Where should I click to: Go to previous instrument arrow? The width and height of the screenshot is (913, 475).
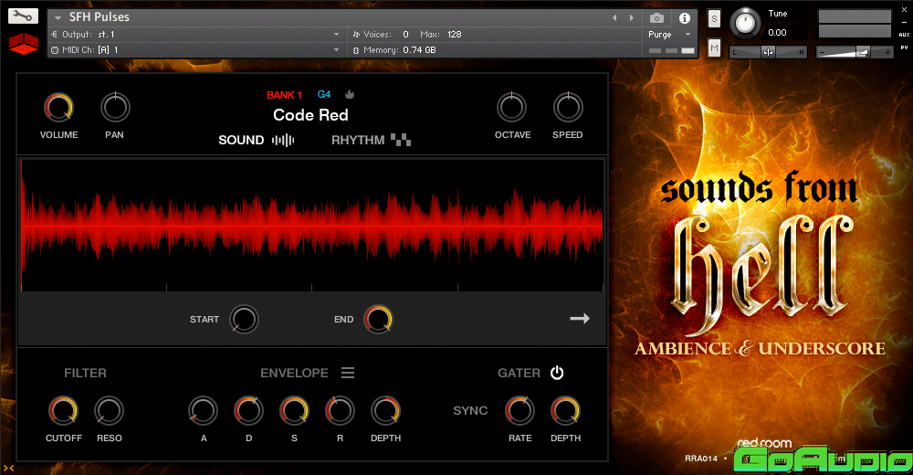point(614,18)
